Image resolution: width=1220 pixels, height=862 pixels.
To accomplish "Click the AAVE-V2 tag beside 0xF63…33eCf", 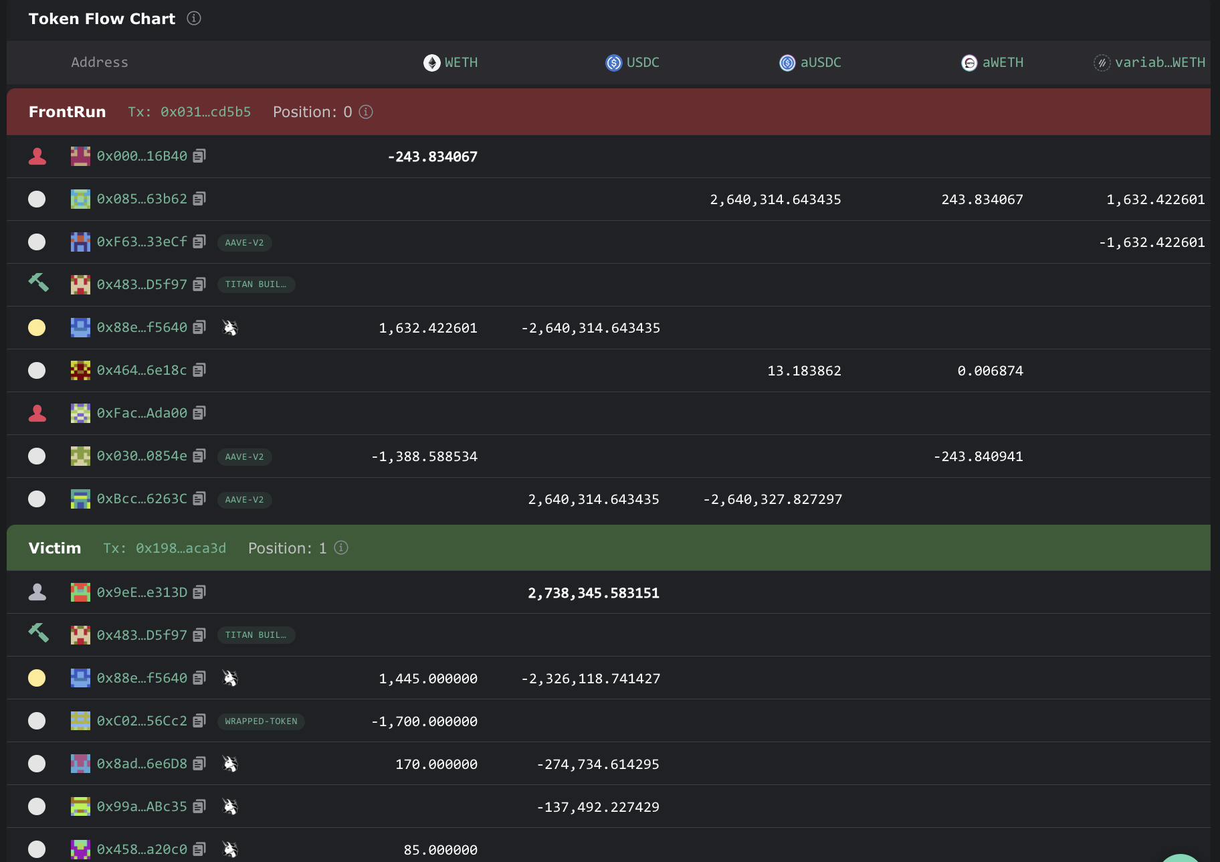I will pos(244,242).
